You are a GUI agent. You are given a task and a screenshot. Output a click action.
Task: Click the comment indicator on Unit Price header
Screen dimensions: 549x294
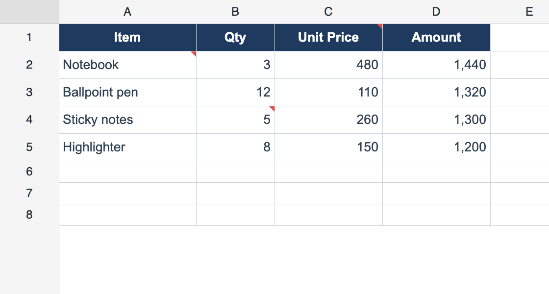point(380,26)
